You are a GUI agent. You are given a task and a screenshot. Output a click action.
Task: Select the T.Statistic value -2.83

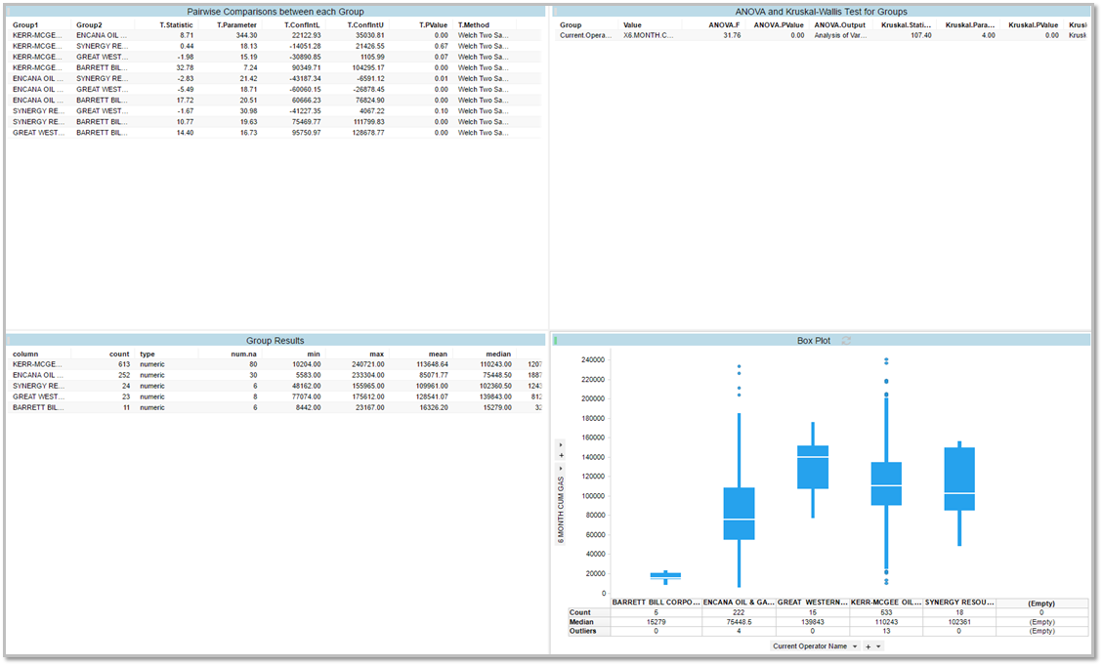pyautogui.click(x=186, y=78)
